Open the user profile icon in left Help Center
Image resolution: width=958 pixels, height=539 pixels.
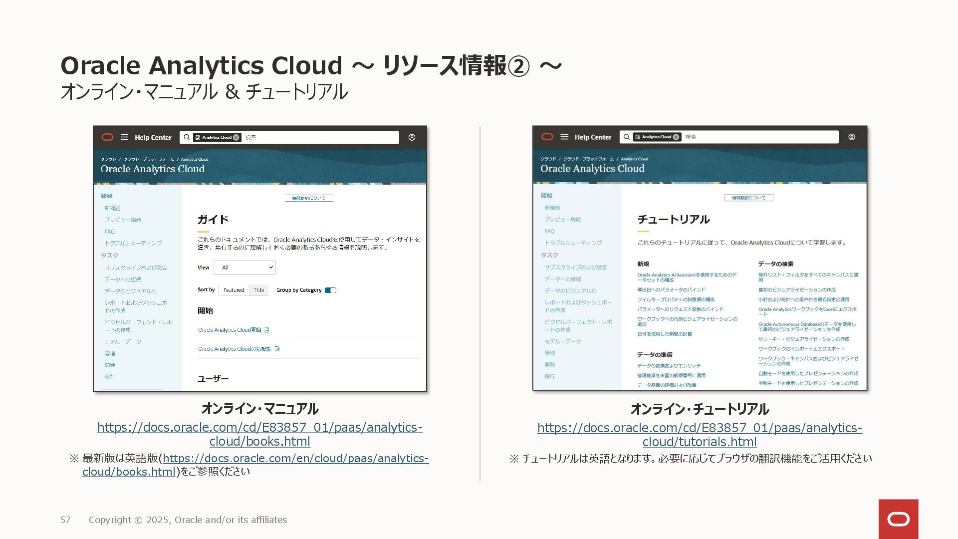(x=412, y=137)
